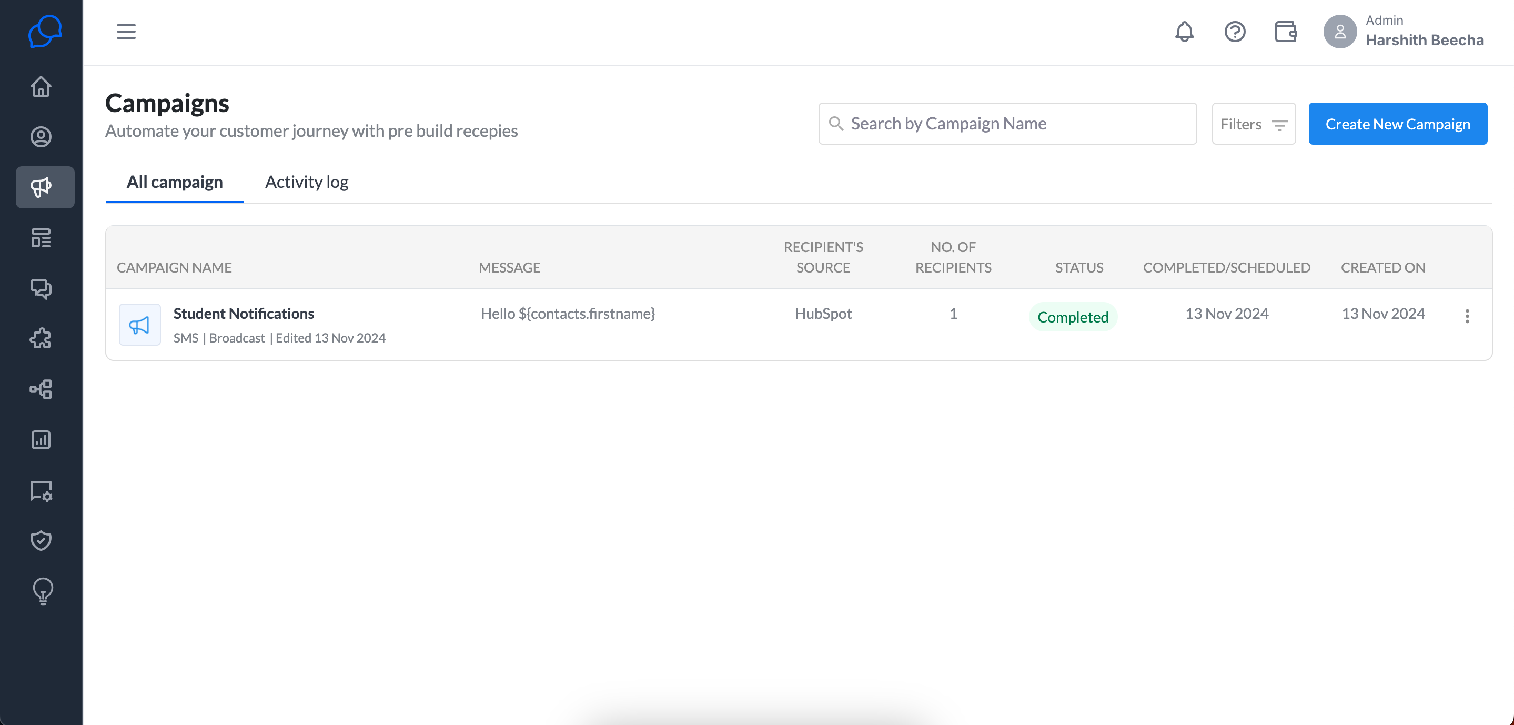The image size is (1514, 725).
Task: Open the Integrations puzzle sidebar icon
Action: pos(41,339)
